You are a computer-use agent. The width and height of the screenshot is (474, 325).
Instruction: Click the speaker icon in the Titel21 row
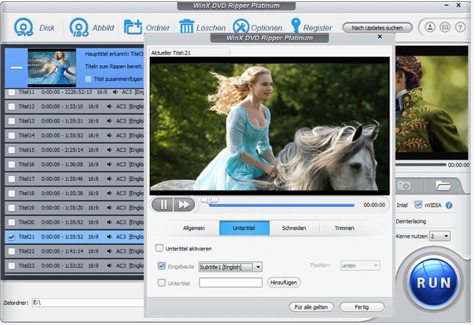[110, 237]
